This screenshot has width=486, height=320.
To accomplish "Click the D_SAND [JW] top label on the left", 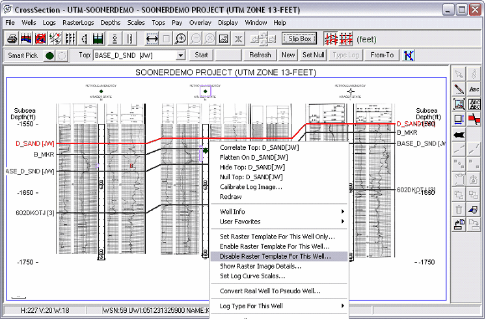I will tap(35, 143).
